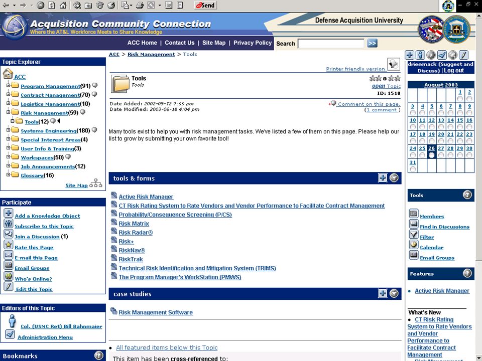Click the Filter funnel icon in Tools panel
The width and height of the screenshot is (482, 361).
(413, 235)
